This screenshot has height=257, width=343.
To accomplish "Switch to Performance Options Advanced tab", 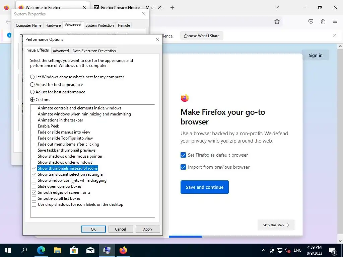I will pyautogui.click(x=61, y=51).
